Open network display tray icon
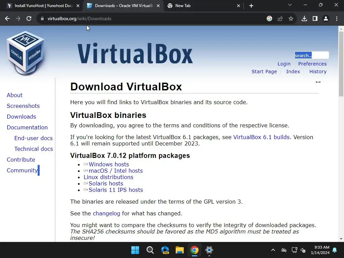 294,250
